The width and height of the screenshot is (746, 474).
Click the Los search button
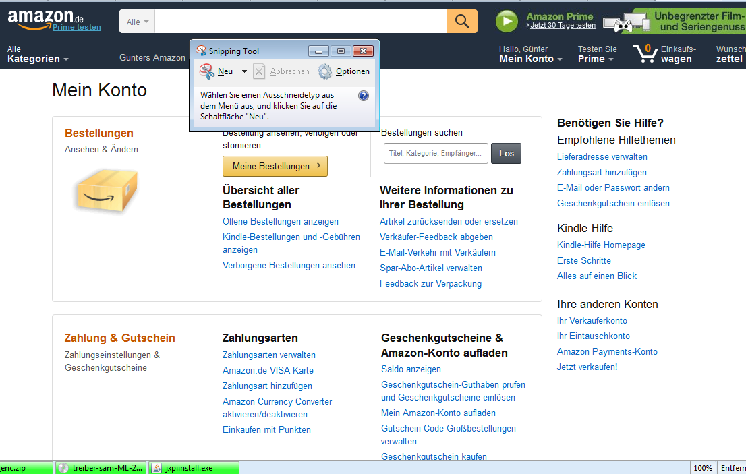pyautogui.click(x=506, y=153)
